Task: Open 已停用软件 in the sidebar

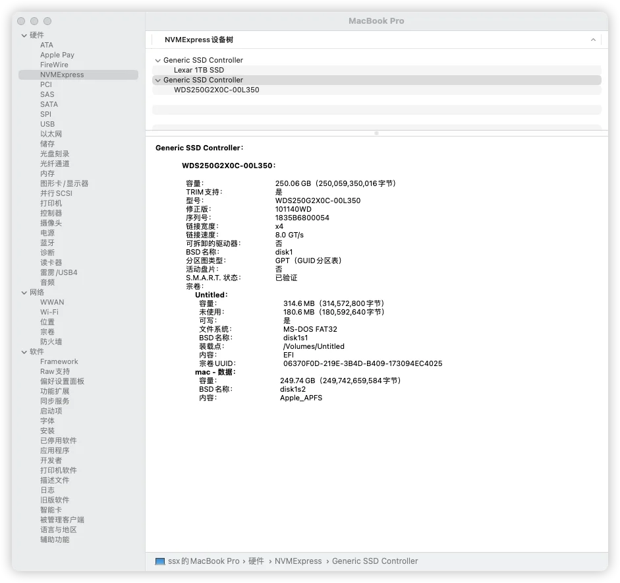Action: (59, 441)
